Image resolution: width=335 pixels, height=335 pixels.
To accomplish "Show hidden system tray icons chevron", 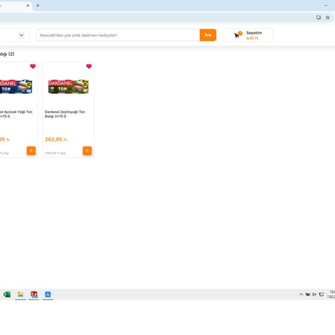I will [301, 294].
